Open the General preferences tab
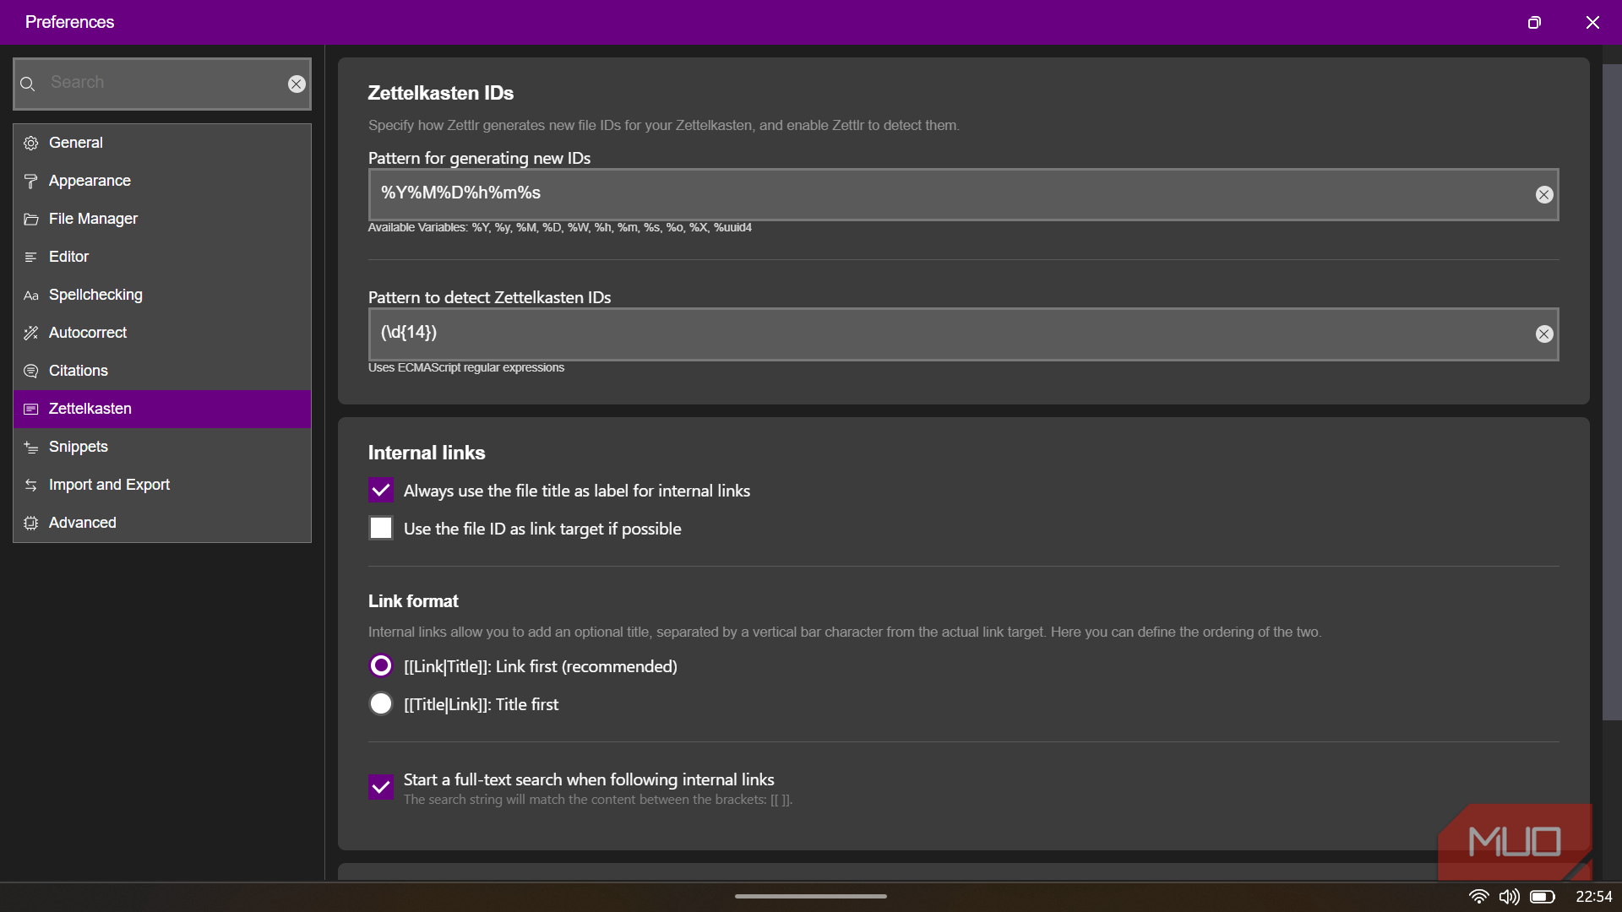 click(x=162, y=144)
